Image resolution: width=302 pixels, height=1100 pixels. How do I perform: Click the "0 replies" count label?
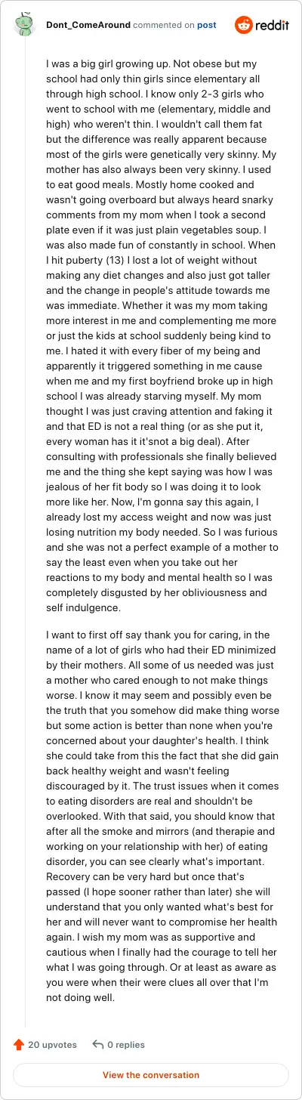pos(126,1045)
